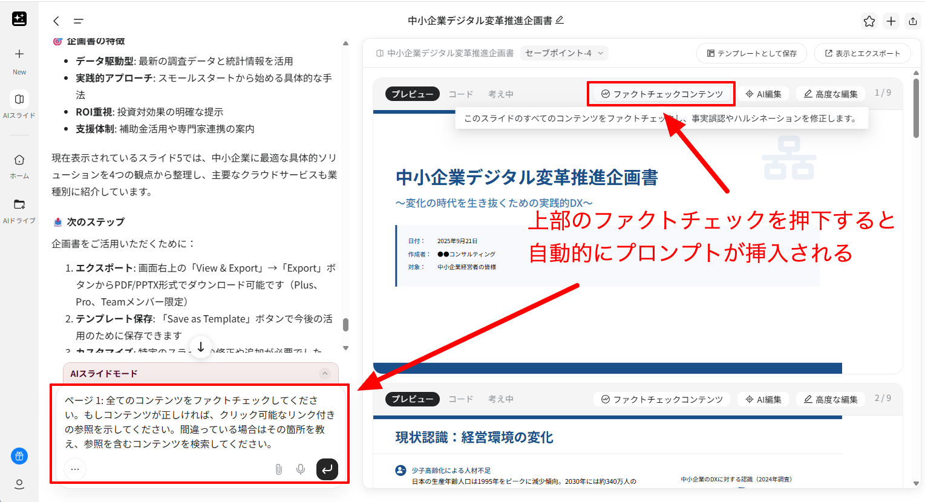This screenshot has height=502, width=925.
Task: Jump down with the scroll-down arrow in chat
Action: (x=200, y=347)
